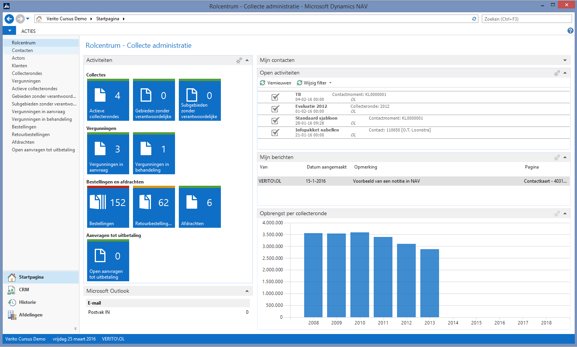The image size is (577, 347).
Task: Toggle the checkbox for TB activity
Action: pos(275,97)
